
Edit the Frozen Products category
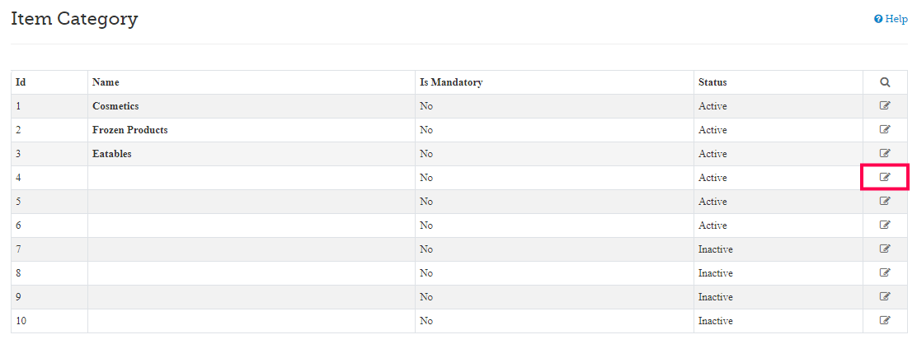[x=885, y=129]
